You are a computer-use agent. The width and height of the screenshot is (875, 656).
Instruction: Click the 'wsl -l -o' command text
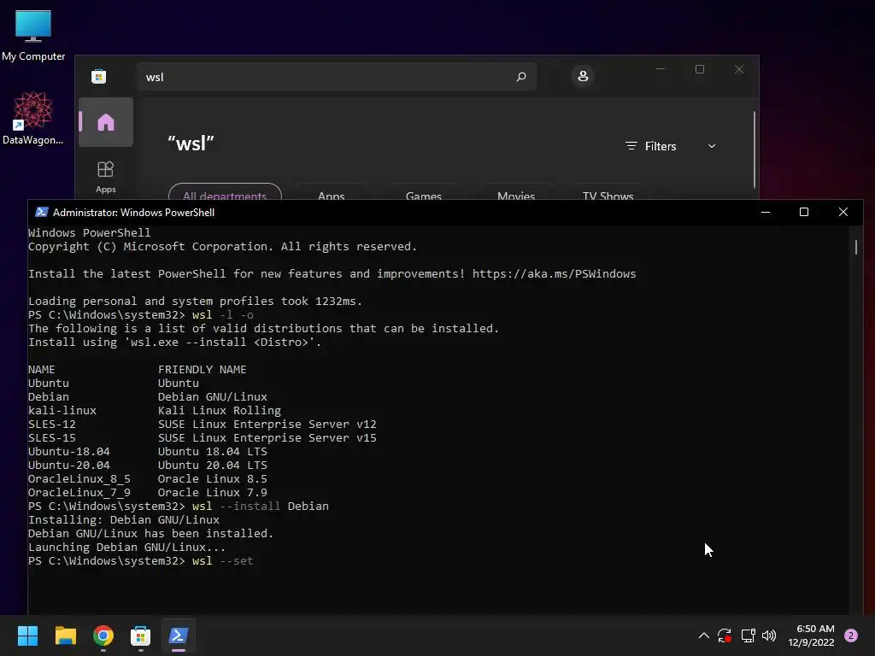223,314
